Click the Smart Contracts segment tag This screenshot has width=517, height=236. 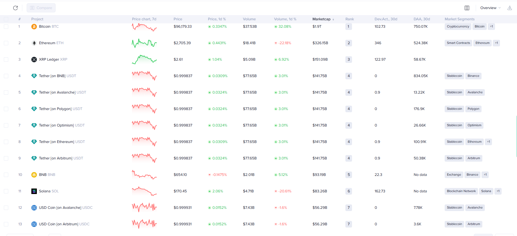tap(458, 43)
